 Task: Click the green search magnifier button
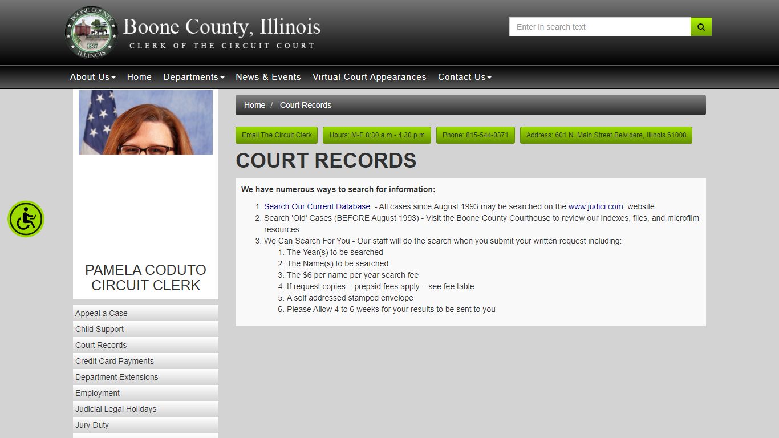pyautogui.click(x=701, y=27)
